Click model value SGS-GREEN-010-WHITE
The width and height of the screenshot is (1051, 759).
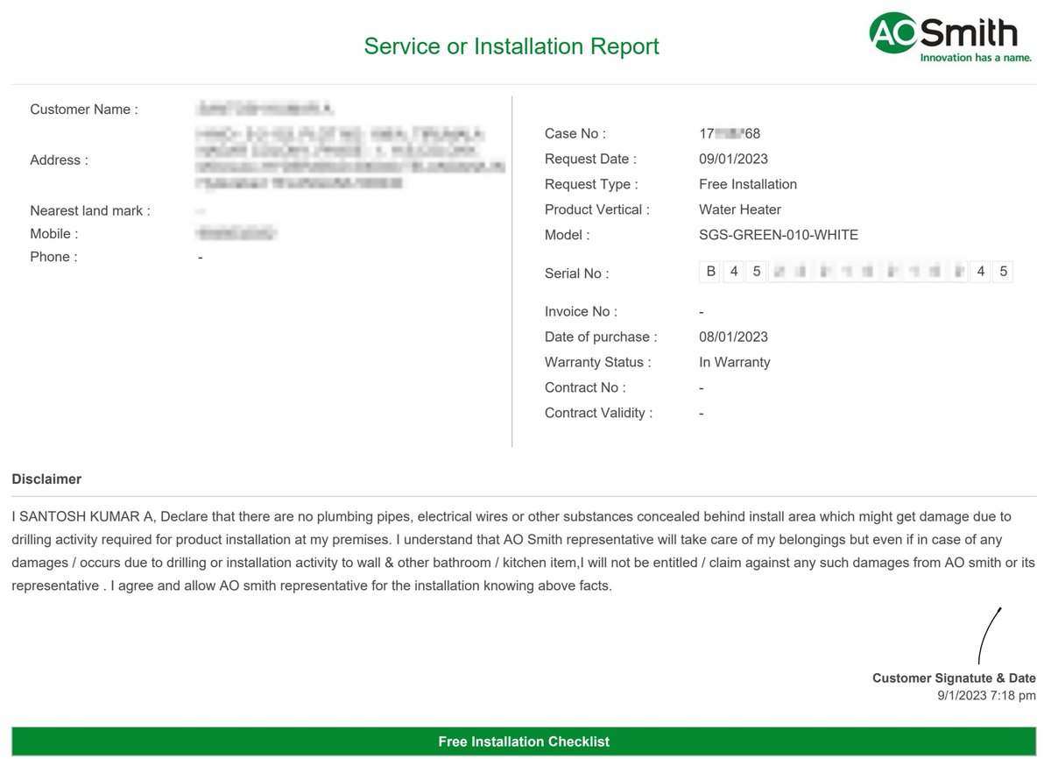point(779,236)
